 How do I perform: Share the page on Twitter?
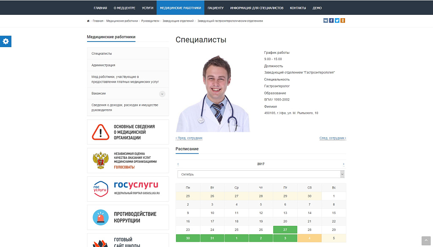[x=337, y=20]
